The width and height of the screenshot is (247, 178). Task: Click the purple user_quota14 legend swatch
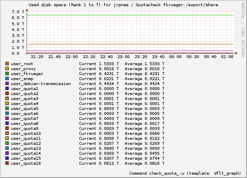click(7, 153)
